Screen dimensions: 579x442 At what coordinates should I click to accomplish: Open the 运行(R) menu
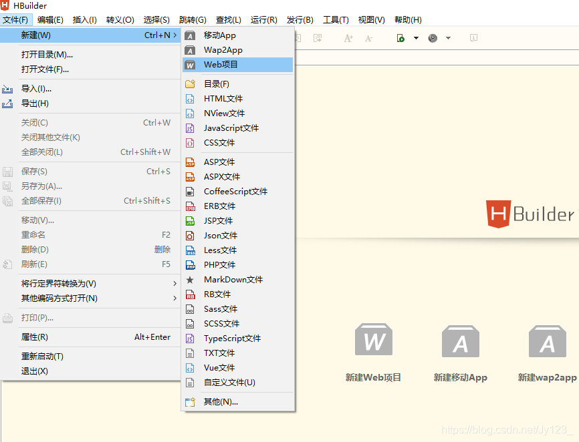coord(263,20)
